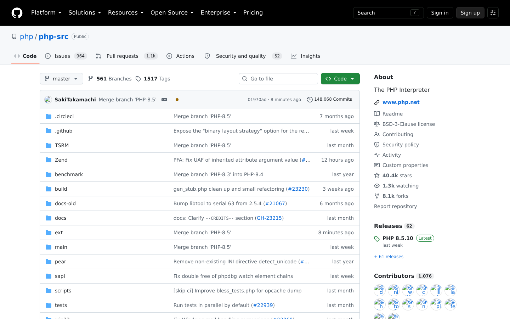Image resolution: width=510 pixels, height=319 pixels.
Task: Open the Contributing link
Action: point(398,134)
